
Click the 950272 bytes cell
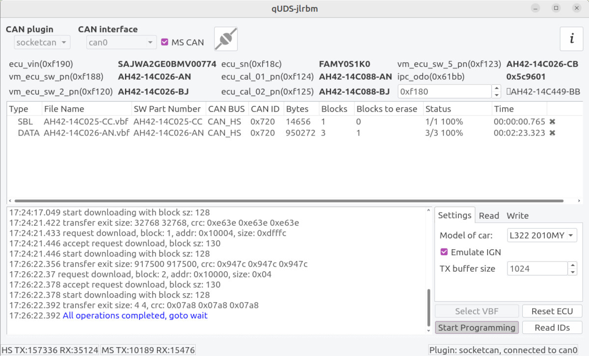(300, 133)
